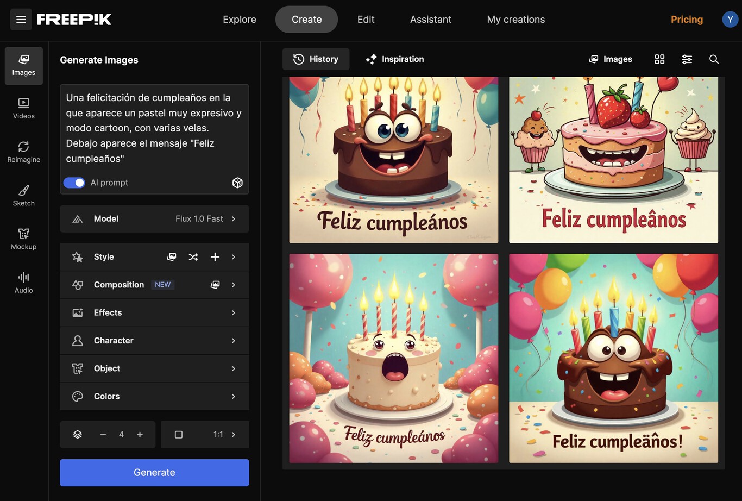Expand the Effects panel
The width and height of the screenshot is (742, 501).
pyautogui.click(x=154, y=312)
